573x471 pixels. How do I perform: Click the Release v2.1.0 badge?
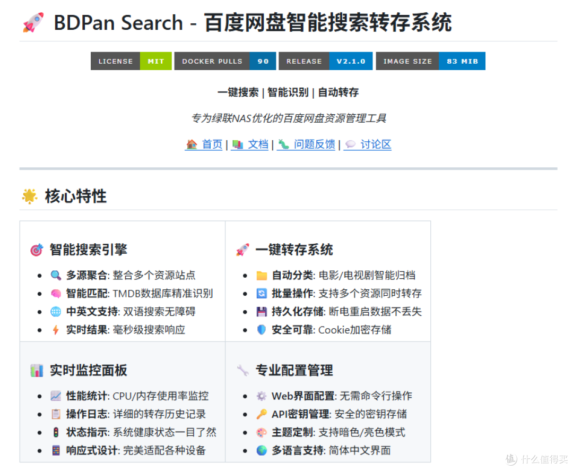click(325, 61)
